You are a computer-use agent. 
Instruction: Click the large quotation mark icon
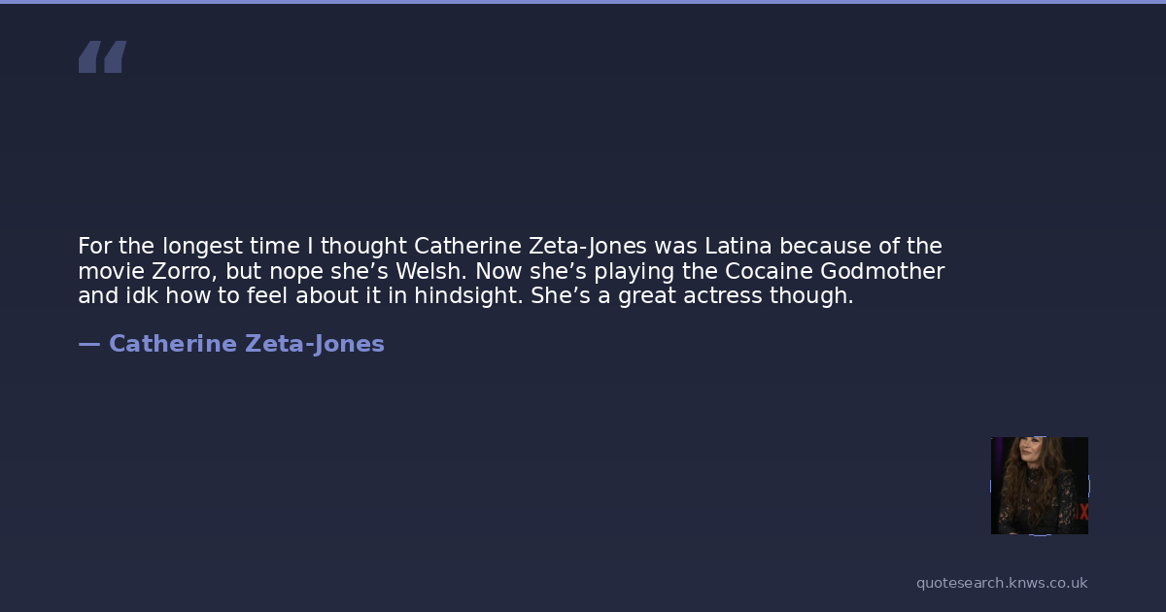102,57
